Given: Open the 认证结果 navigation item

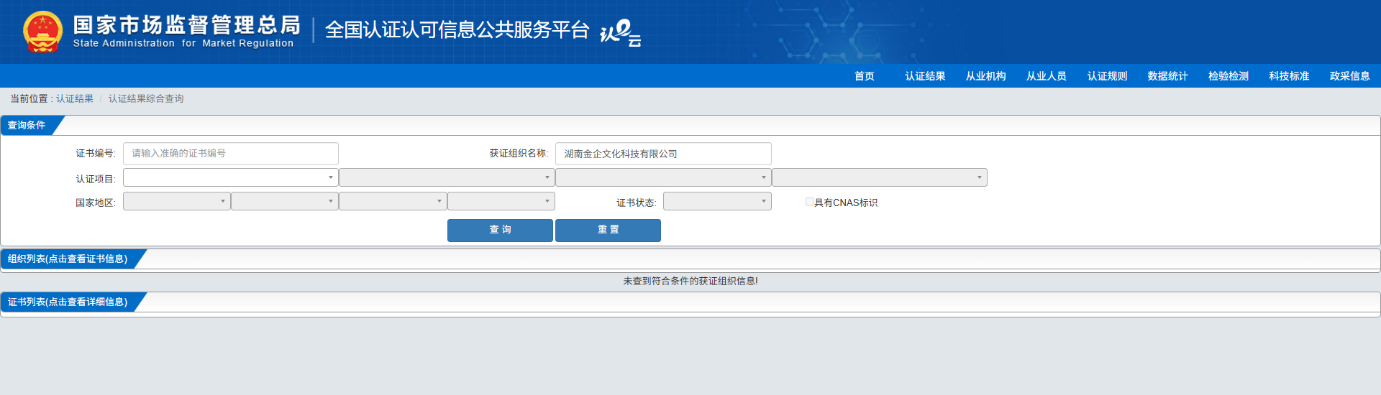Looking at the screenshot, I should [x=925, y=76].
